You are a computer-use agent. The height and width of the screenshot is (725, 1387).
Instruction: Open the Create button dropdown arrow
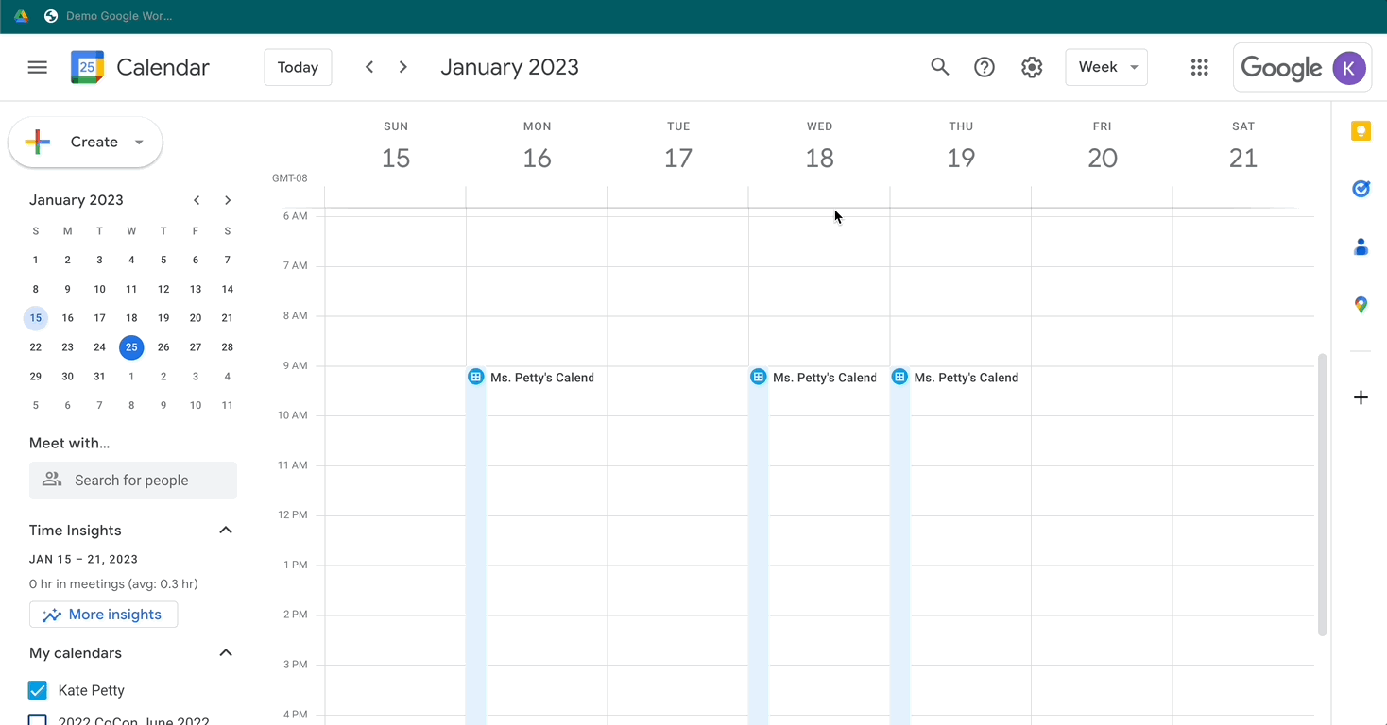click(138, 142)
